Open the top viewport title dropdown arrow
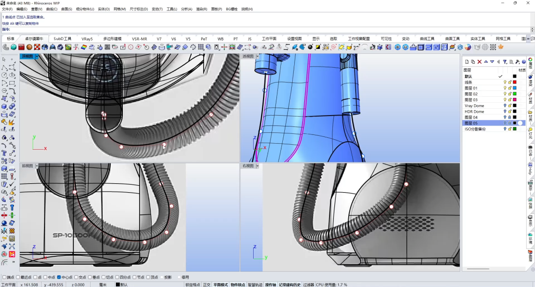The height and width of the screenshot is (287, 535). (37, 56)
